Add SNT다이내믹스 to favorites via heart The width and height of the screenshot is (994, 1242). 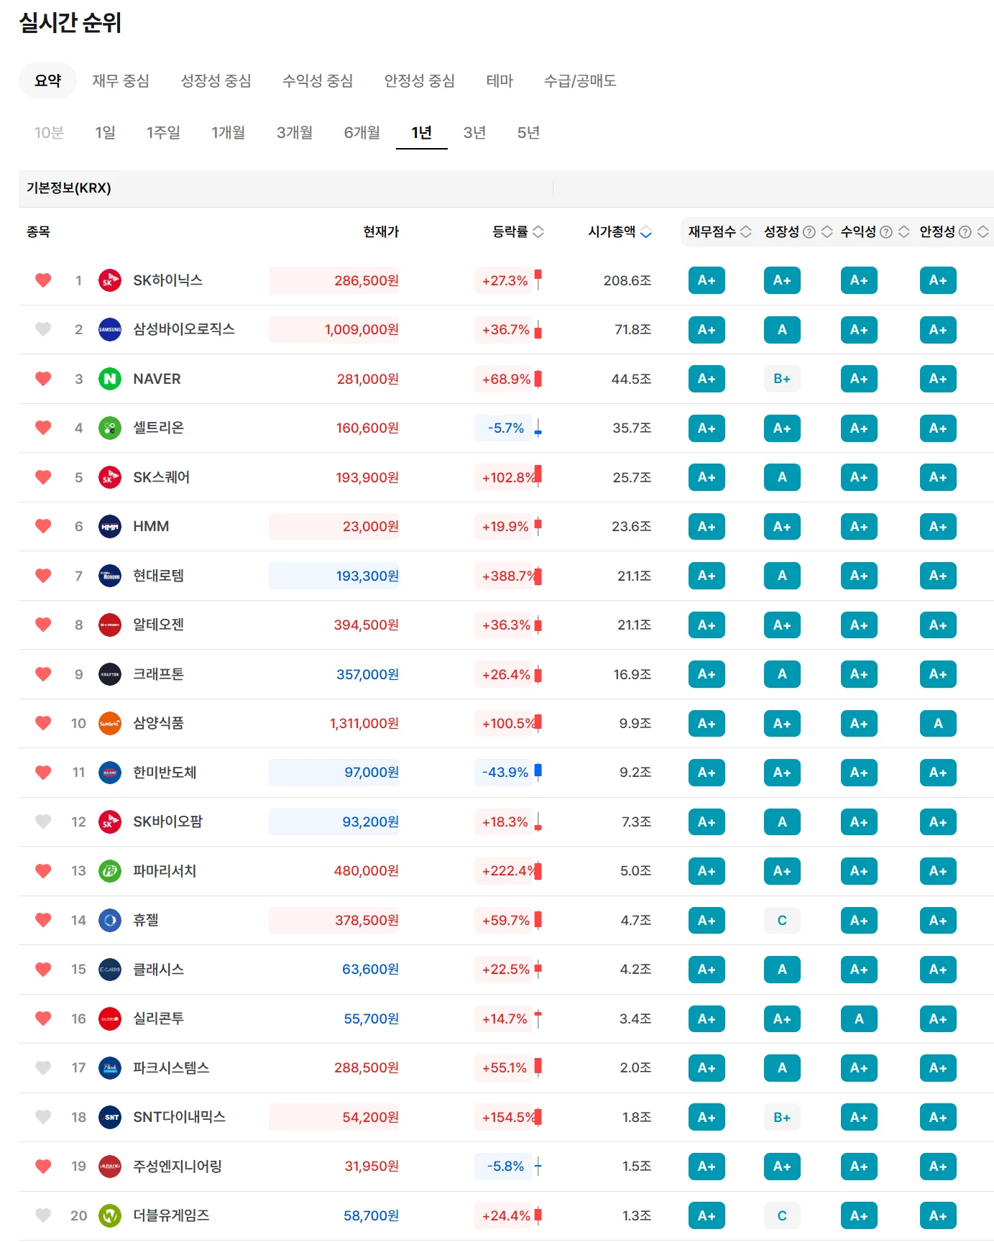43,1117
